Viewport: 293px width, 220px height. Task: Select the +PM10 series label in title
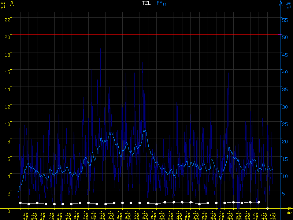(160, 3)
